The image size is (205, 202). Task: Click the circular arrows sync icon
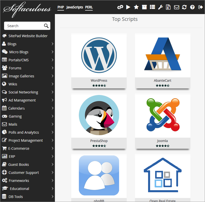tap(184, 7)
